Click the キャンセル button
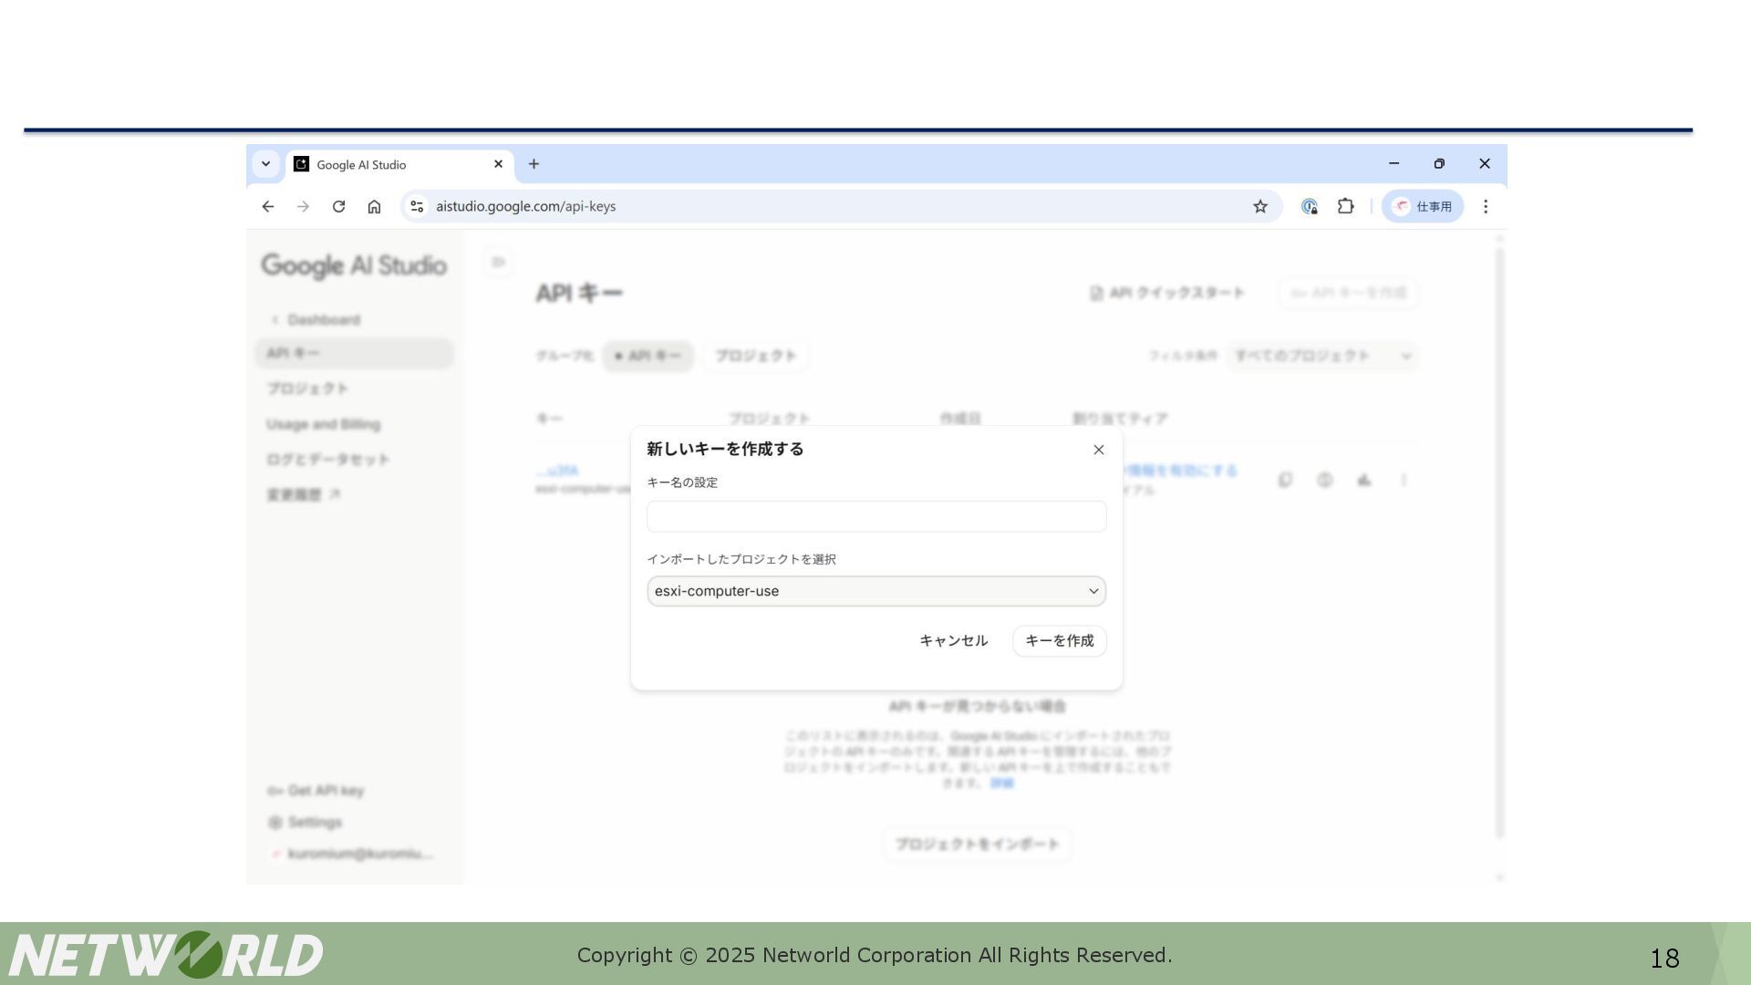Image resolution: width=1751 pixels, height=985 pixels. point(953,641)
